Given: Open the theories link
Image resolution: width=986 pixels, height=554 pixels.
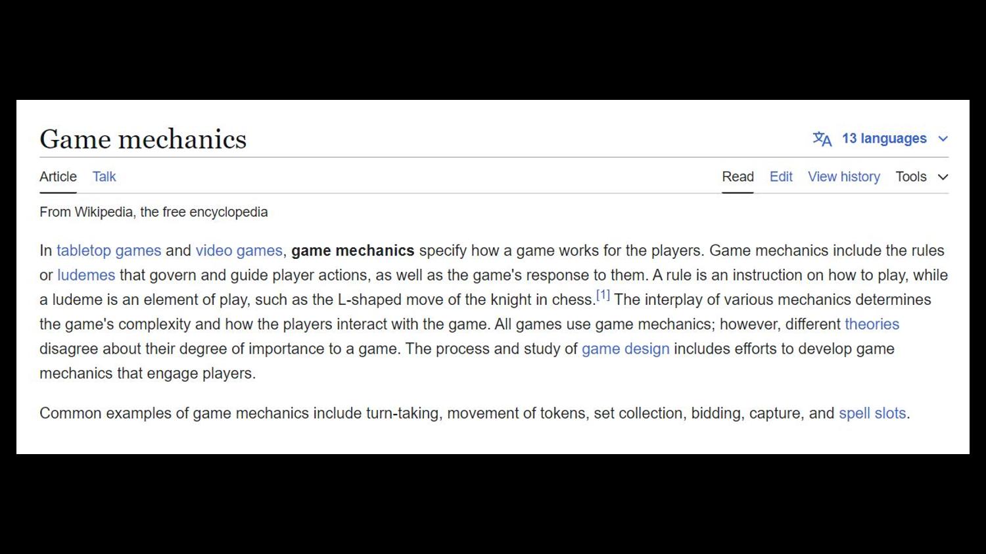Looking at the screenshot, I should pos(872,324).
